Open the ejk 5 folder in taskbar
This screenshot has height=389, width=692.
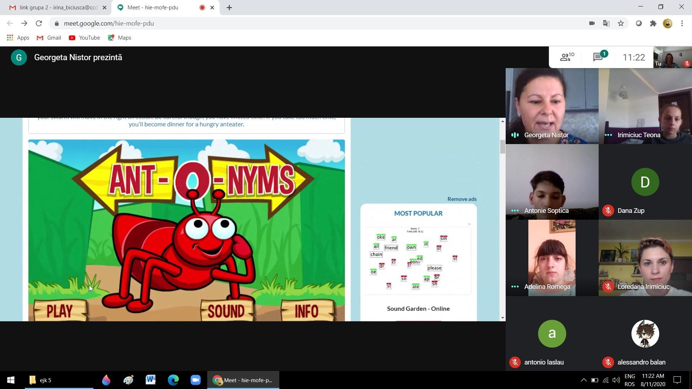click(59, 380)
